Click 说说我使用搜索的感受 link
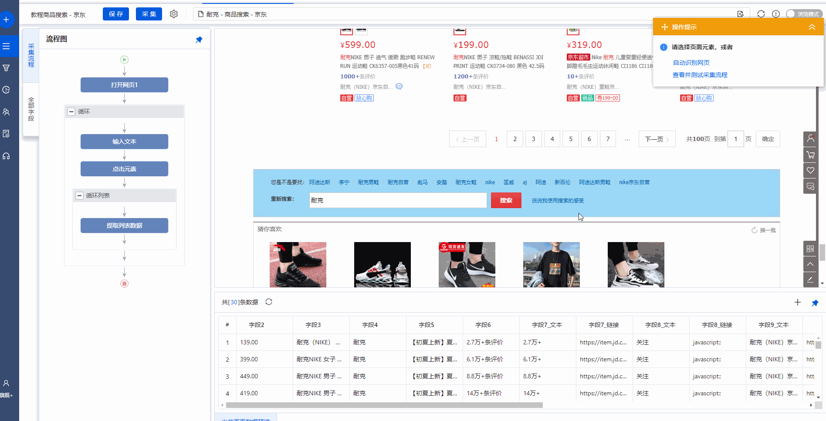The width and height of the screenshot is (826, 421). pos(558,200)
